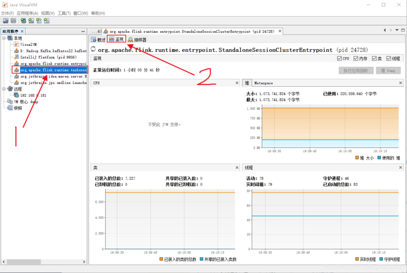Viewport: 407px width, 273px height.
Task: Click the IntelliJ Platform icon in tree
Action: coord(16,57)
